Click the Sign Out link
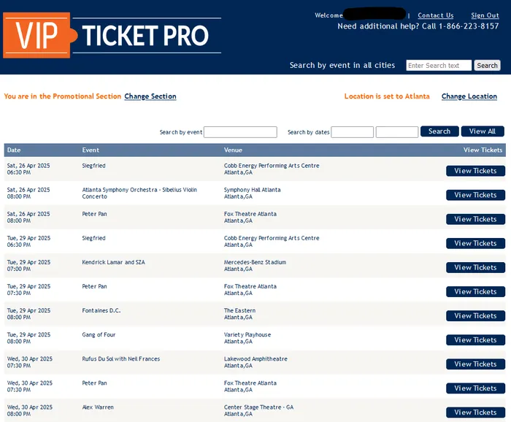Screen dimensions: 511x422 485,15
